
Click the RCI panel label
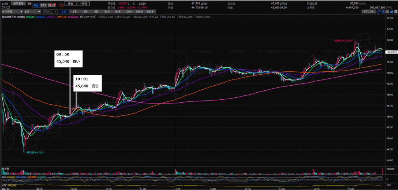pyautogui.click(x=3, y=177)
